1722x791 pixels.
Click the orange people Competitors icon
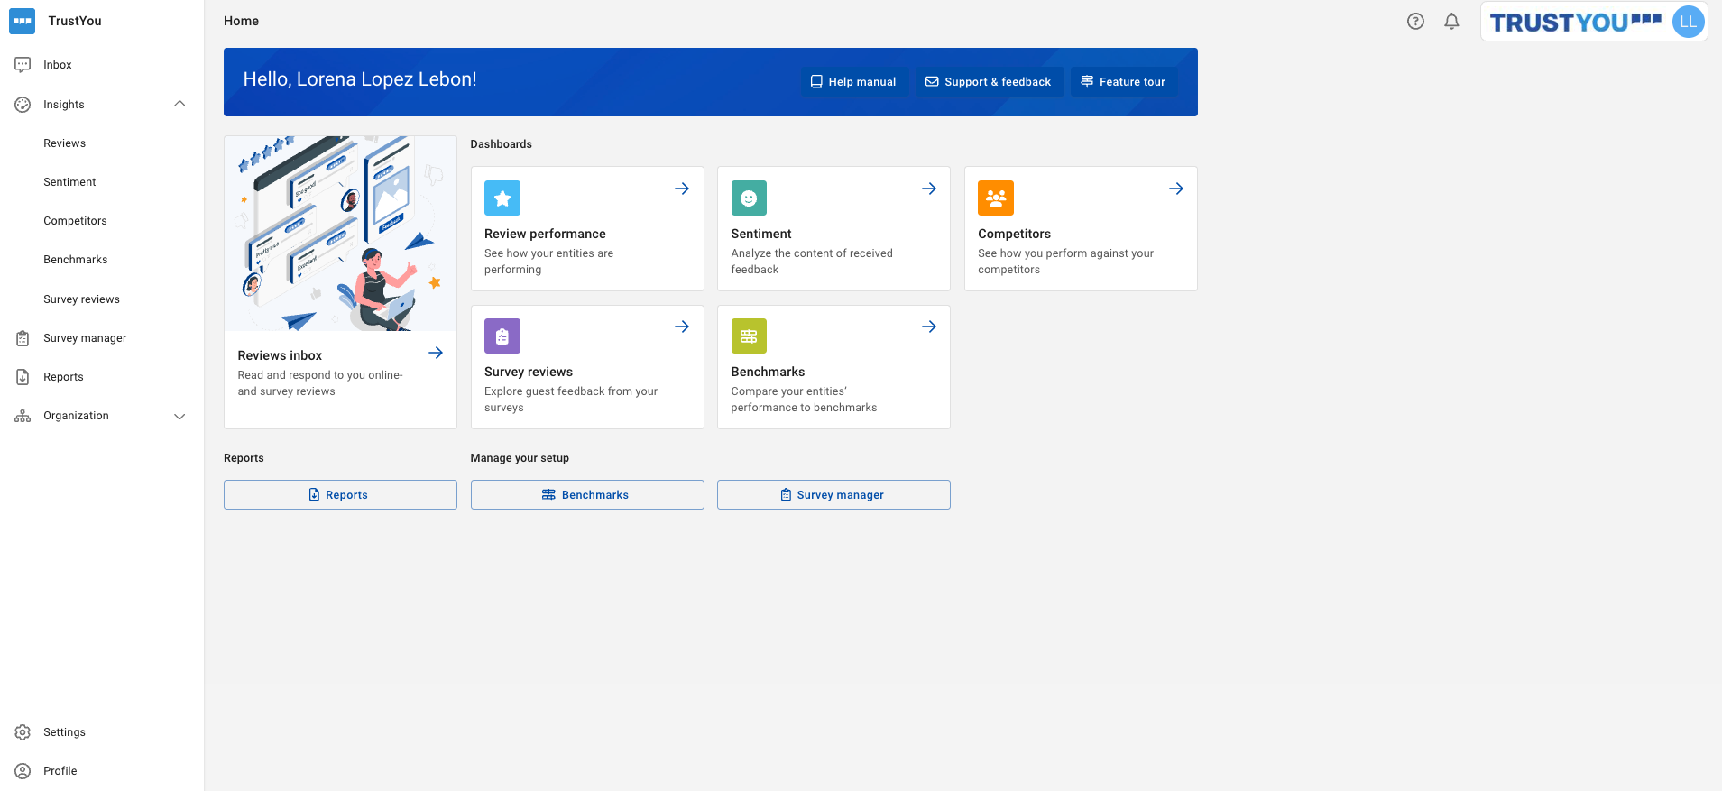(996, 198)
